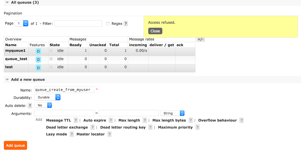This screenshot has width=301, height=152.
Task: Click the Dead letter exchange help icon
Action: tap(93, 127)
